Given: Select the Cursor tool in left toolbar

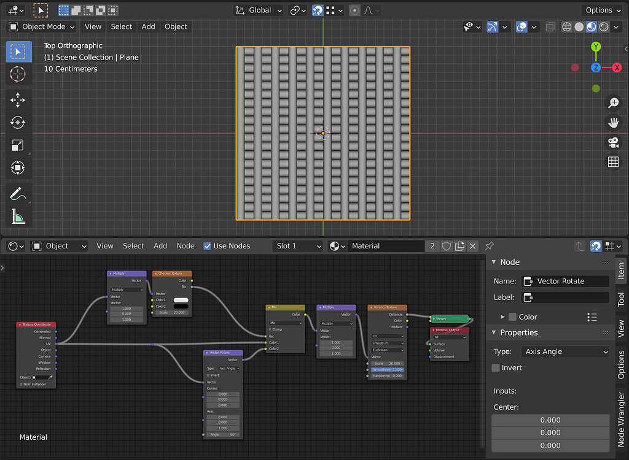Looking at the screenshot, I should 18,74.
